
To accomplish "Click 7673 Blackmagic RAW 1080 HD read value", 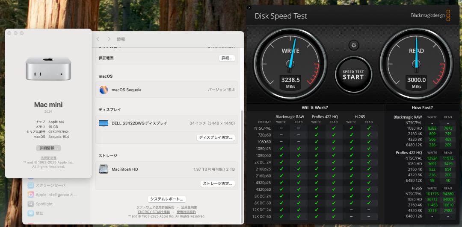I will point(448,128).
